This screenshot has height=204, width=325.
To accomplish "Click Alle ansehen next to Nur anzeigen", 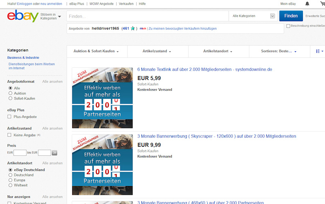I will pos(52,197).
